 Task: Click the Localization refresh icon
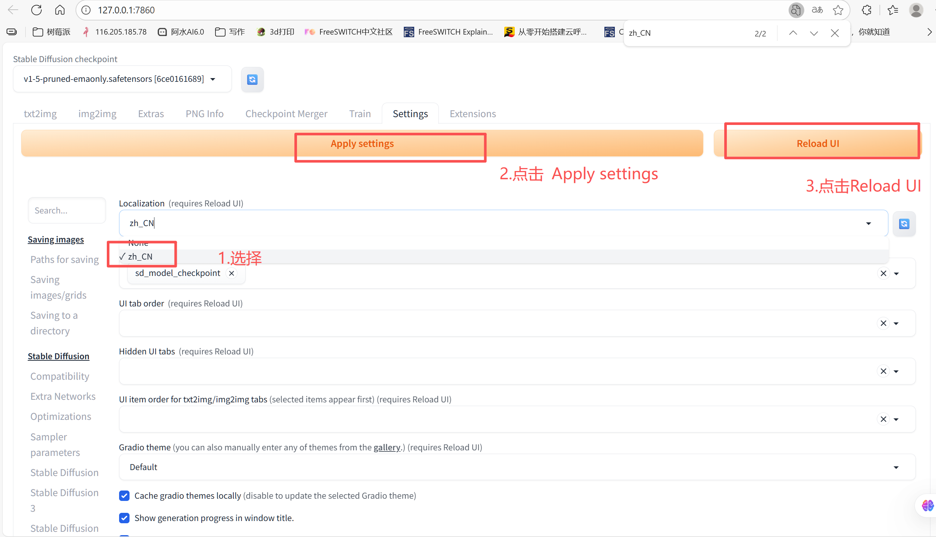tap(904, 224)
